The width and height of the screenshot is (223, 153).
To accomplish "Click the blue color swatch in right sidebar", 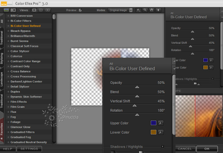I will (x=205, y=60).
